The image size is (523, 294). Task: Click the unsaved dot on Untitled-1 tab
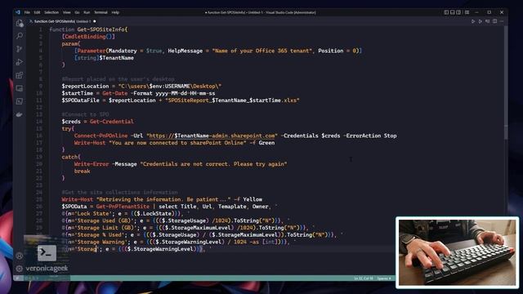coord(95,21)
